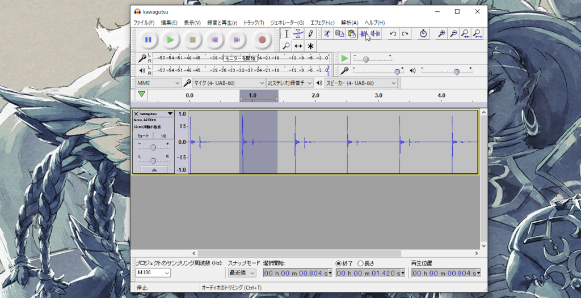581x298 pixels.
Task: Copy the selected audio
Action: (x=339, y=33)
